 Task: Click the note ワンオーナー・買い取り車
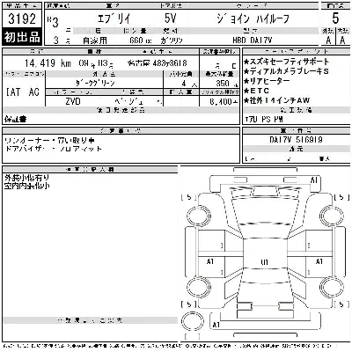[49, 141]
